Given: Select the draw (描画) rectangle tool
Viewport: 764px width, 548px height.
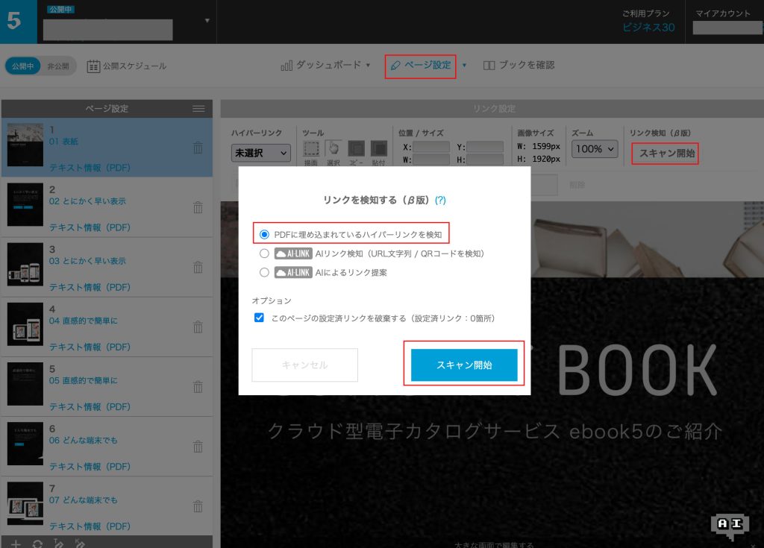Looking at the screenshot, I should tap(312, 149).
